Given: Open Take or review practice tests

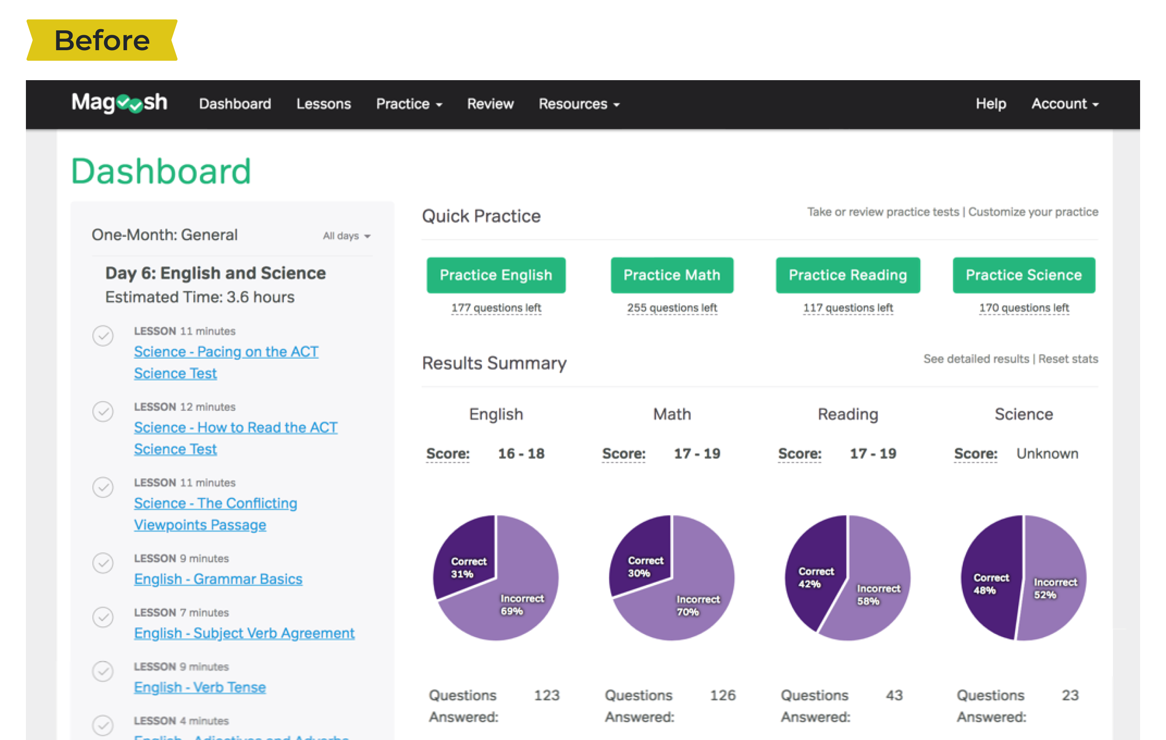Looking at the screenshot, I should 883,212.
